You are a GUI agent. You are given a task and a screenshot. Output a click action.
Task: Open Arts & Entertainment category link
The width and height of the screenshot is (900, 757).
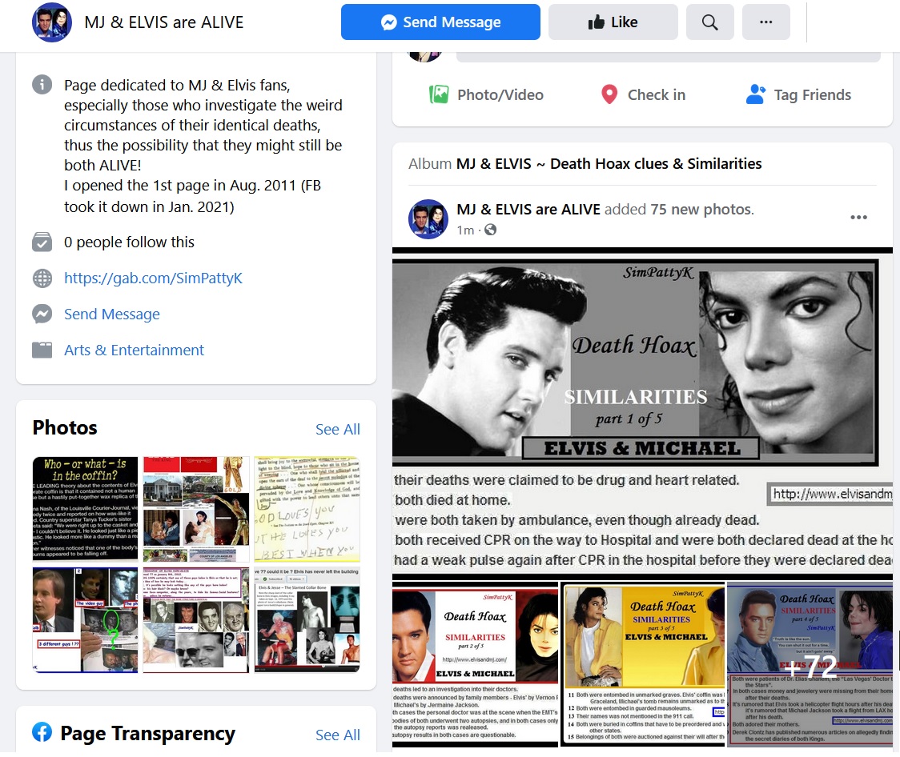pos(134,350)
